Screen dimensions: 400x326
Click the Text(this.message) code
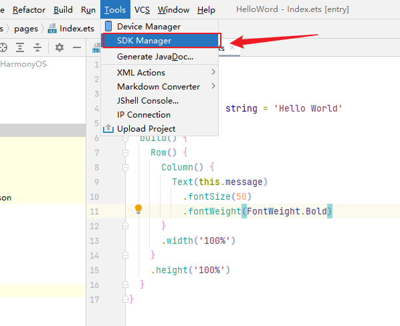(x=219, y=182)
